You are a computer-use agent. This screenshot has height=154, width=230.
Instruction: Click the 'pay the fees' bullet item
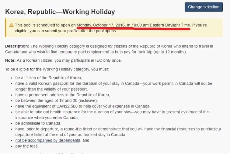[x=27, y=146]
